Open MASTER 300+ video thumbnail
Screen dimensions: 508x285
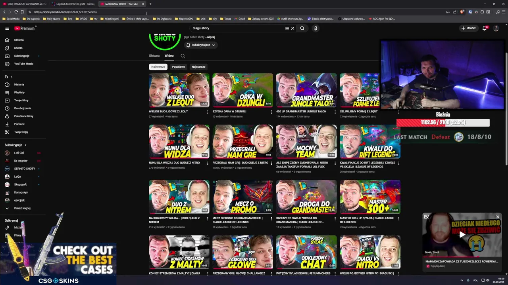click(x=370, y=197)
